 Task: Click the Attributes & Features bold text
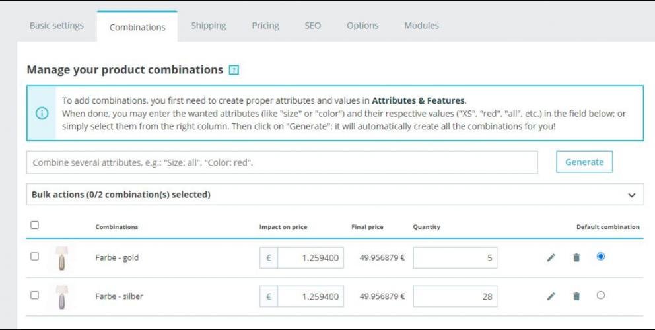(418, 101)
